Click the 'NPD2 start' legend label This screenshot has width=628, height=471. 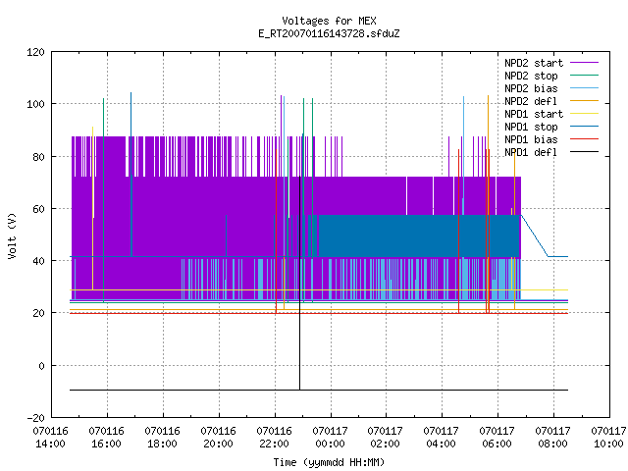[534, 63]
